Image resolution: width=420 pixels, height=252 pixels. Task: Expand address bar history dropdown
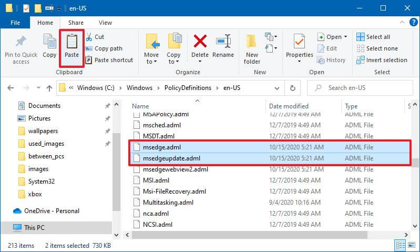coord(277,88)
